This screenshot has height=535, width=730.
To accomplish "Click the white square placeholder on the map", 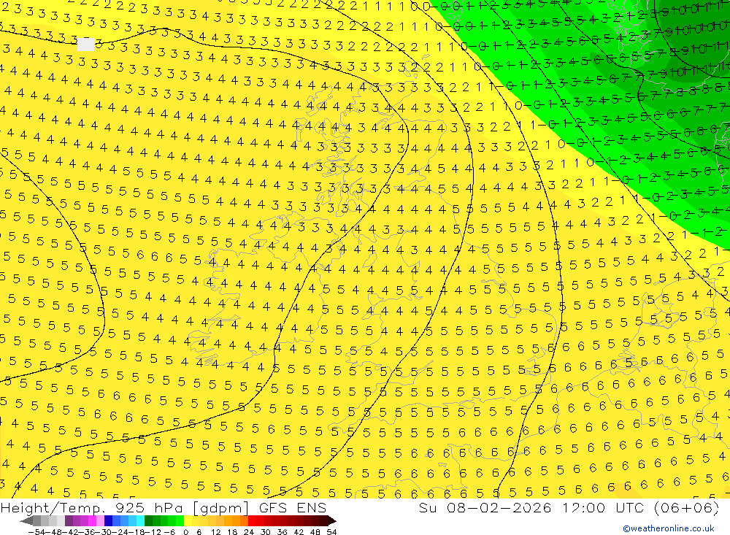I will coord(85,45).
